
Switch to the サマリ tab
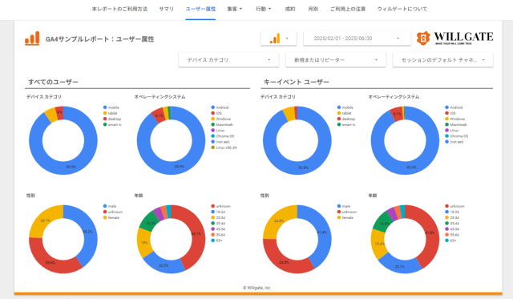(166, 9)
